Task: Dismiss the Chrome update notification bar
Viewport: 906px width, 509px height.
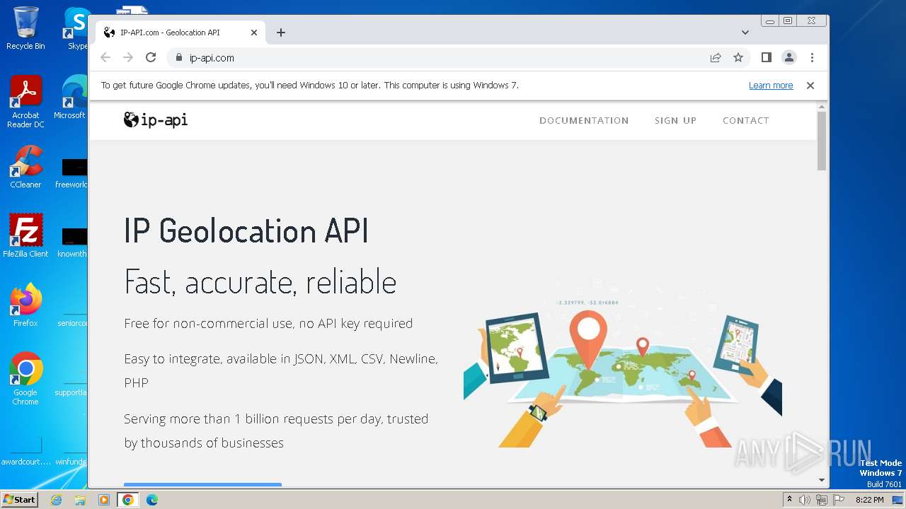Action: (810, 86)
